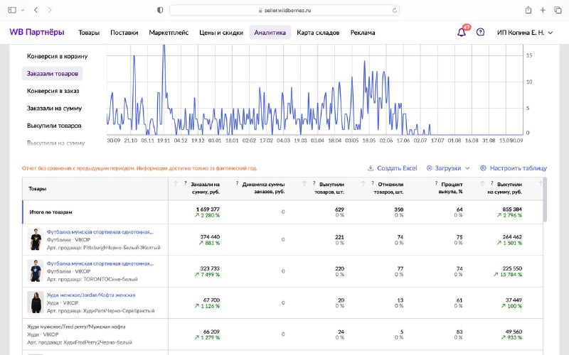Open the Цены и скидки menu
This screenshot has width=569, height=355.
221,33
